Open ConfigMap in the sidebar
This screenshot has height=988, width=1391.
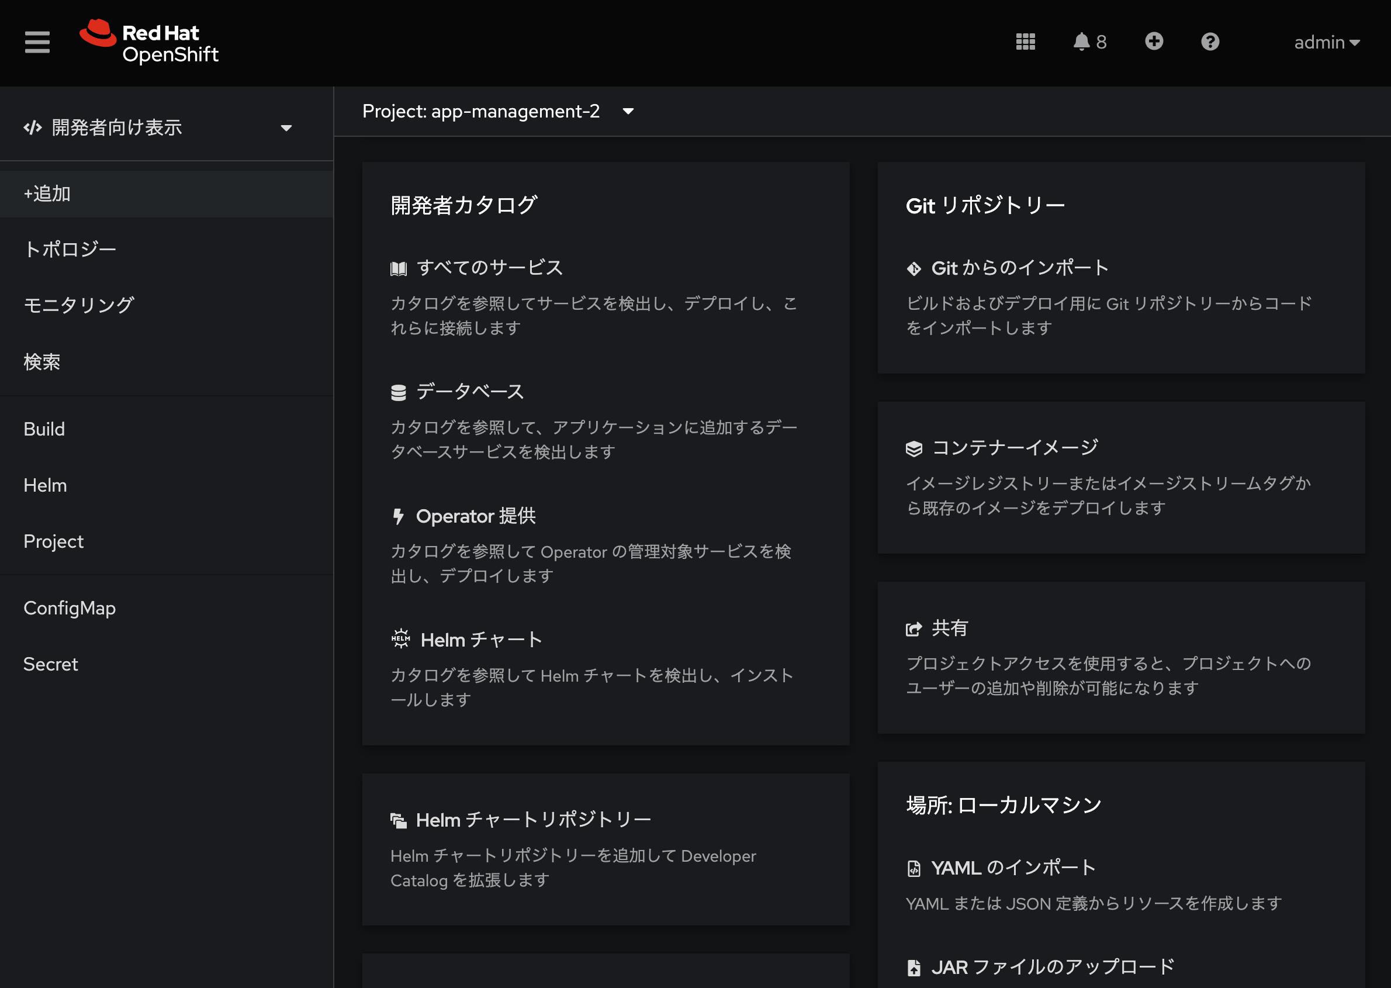click(167, 608)
